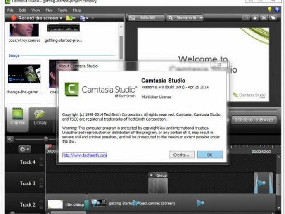The width and height of the screenshot is (285, 214).
Task: Open the Edit menu
Action: point(23,10)
